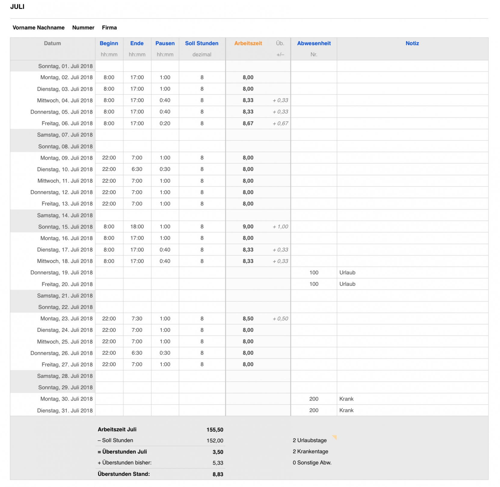
Task: Click the 0:20 Pausen cell on Freitag, 06. Juli
Action: [165, 123]
